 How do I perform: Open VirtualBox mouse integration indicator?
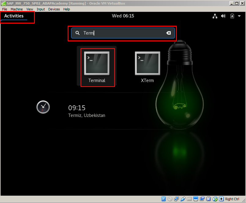pyautogui.click(x=215, y=199)
